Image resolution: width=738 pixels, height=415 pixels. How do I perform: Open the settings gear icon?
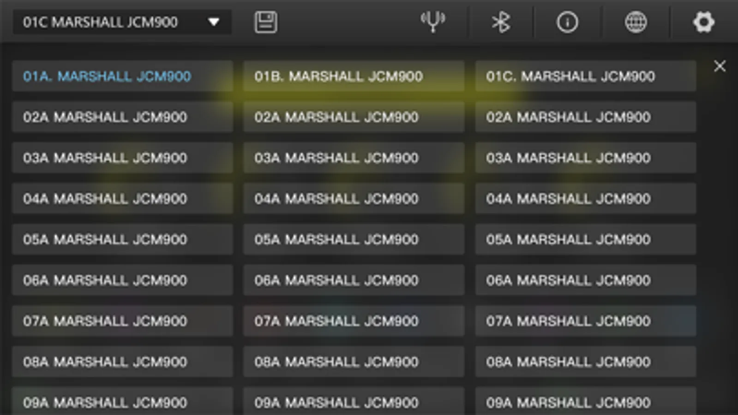click(703, 22)
